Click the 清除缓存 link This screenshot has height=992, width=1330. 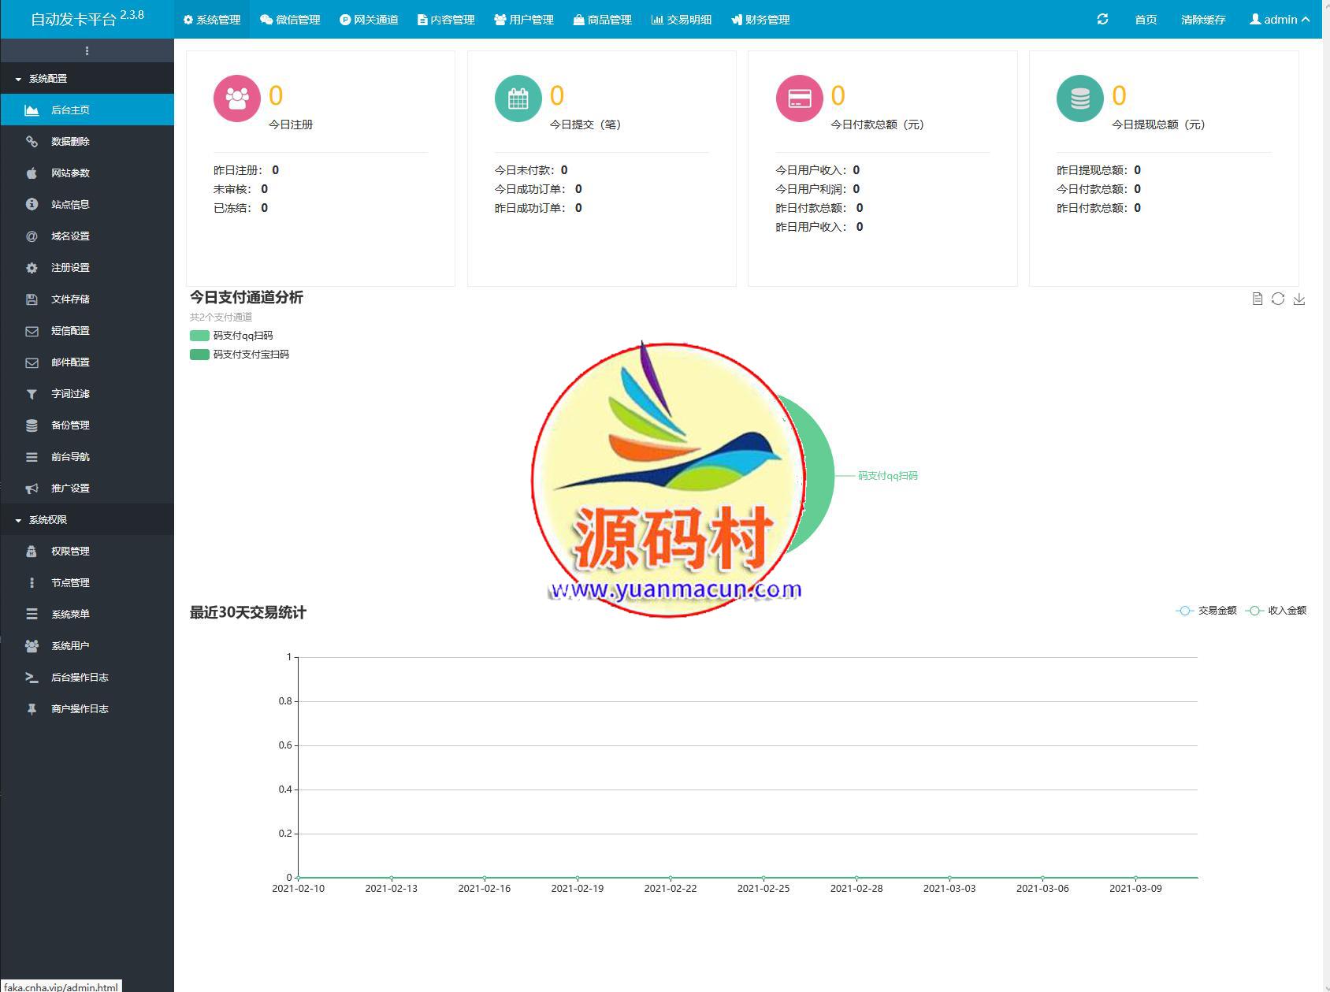(1203, 20)
